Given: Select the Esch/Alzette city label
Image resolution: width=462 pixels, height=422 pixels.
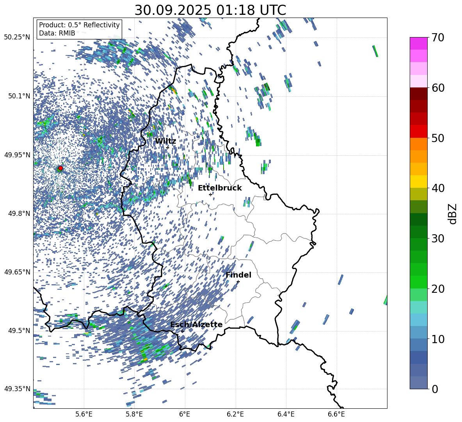Looking at the screenshot, I should point(196,325).
